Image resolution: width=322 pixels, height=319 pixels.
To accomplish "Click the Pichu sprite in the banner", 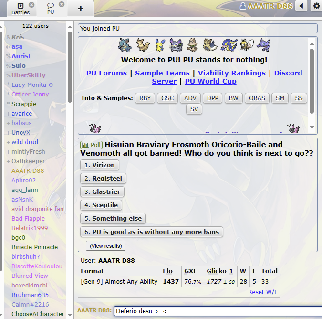I will click(x=160, y=44).
